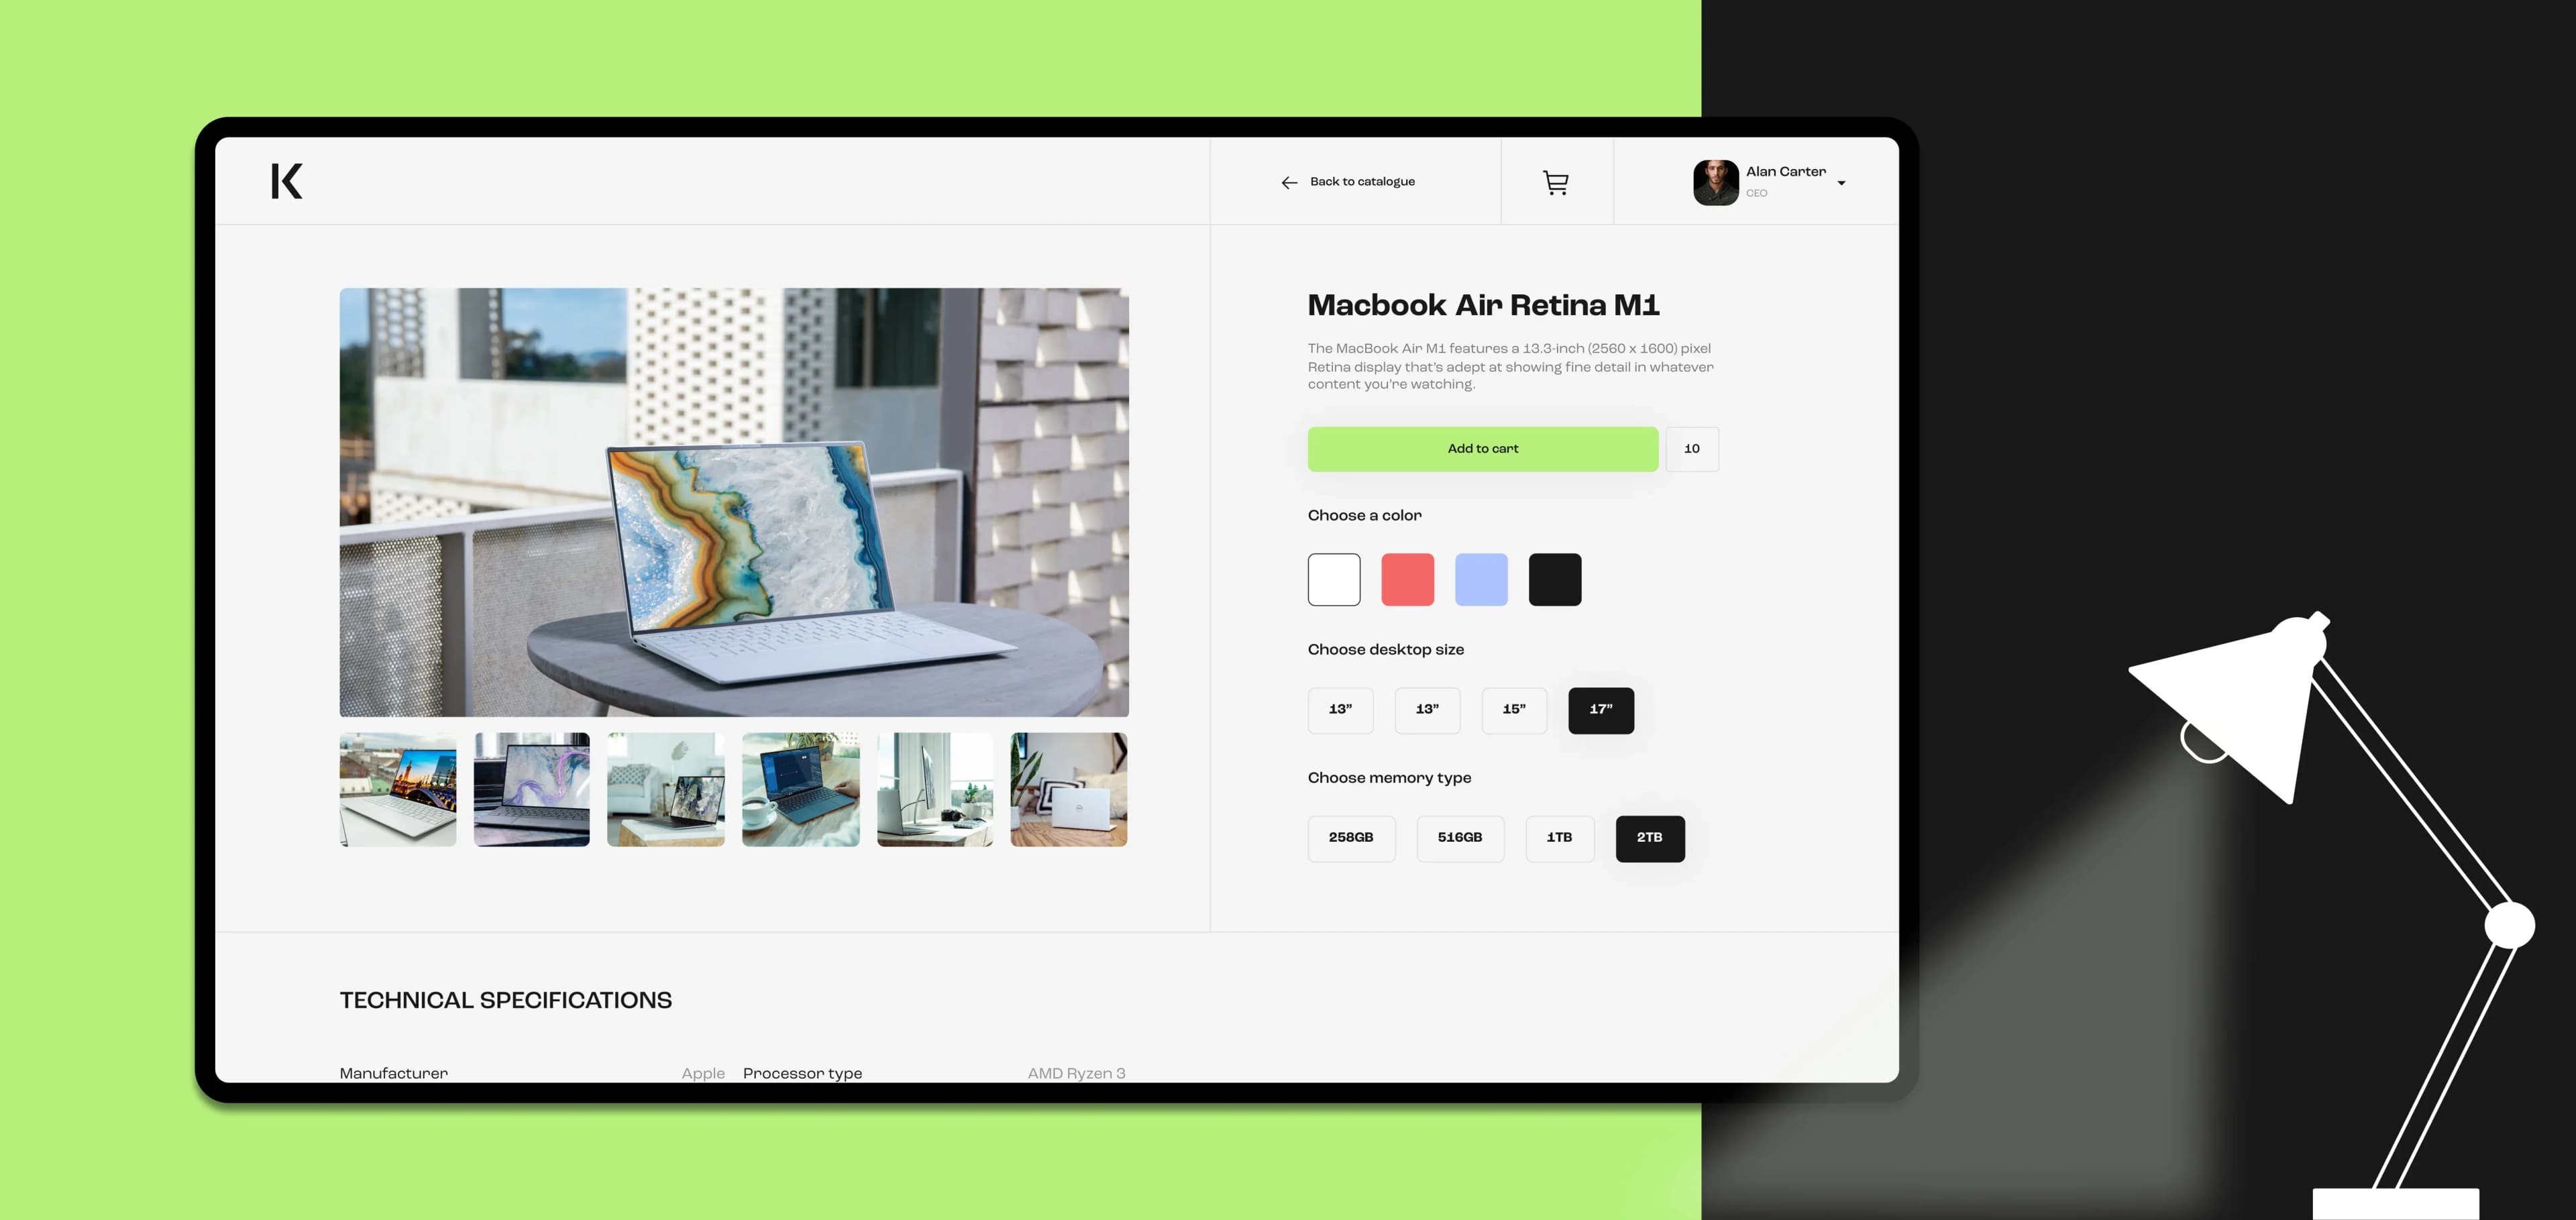This screenshot has width=2576, height=1220.
Task: Choose the red color swatch
Action: coord(1407,579)
